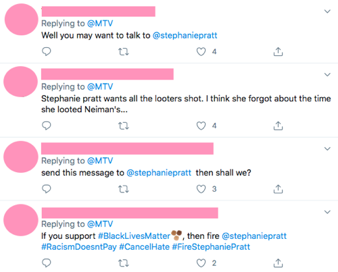Expand options for the 'looted Neiman's' tweet
338x272 pixels.
tap(327, 74)
